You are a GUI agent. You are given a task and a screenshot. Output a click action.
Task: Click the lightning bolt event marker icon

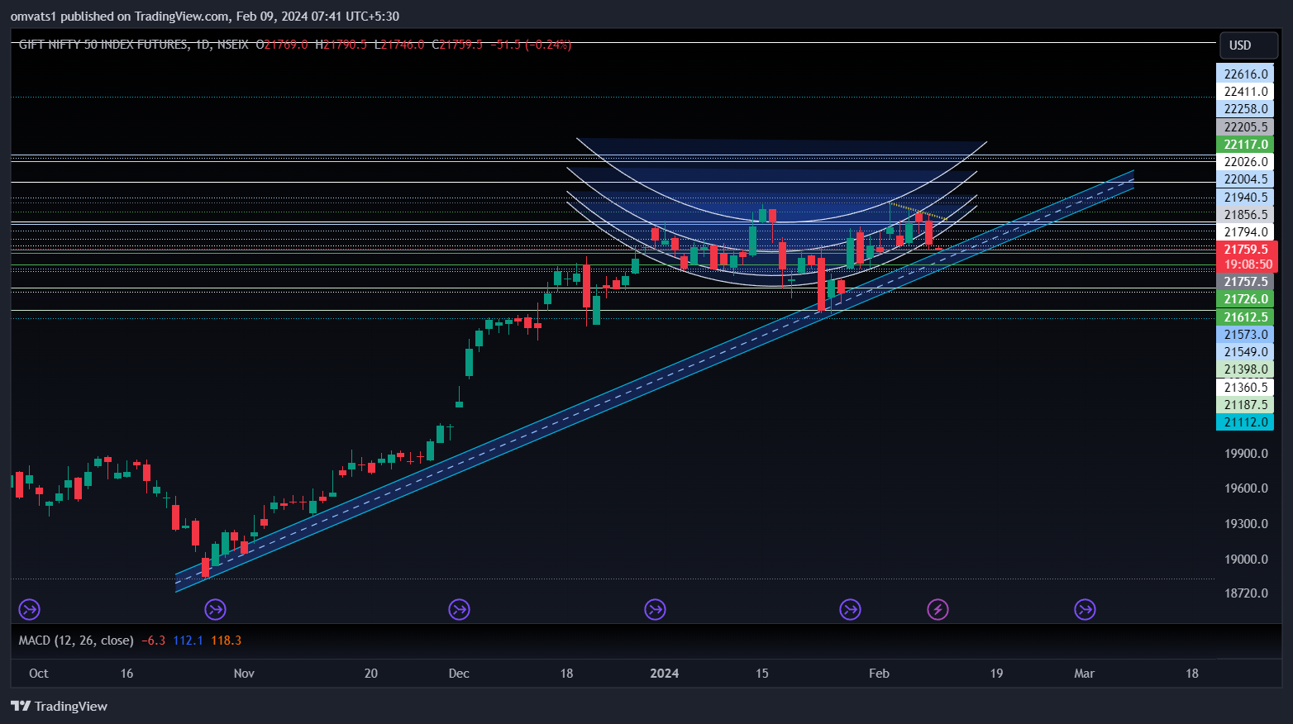tap(938, 610)
